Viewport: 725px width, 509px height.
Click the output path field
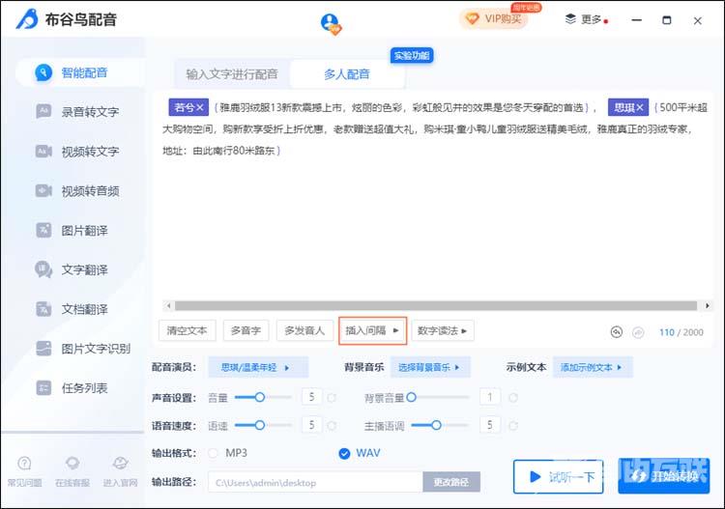[x=315, y=483]
